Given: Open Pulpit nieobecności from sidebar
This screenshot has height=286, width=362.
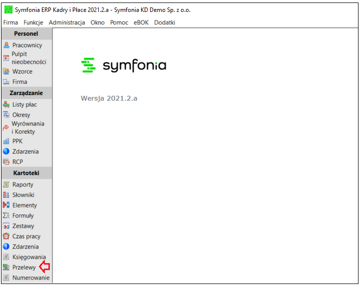Looking at the screenshot, I should click(29, 58).
